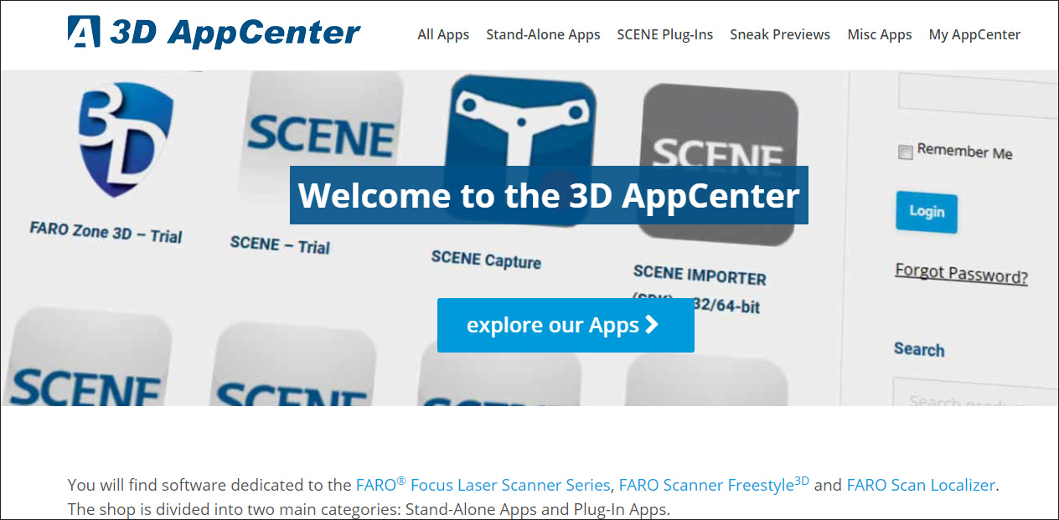Click the Login button
1059x520 pixels.
(927, 212)
